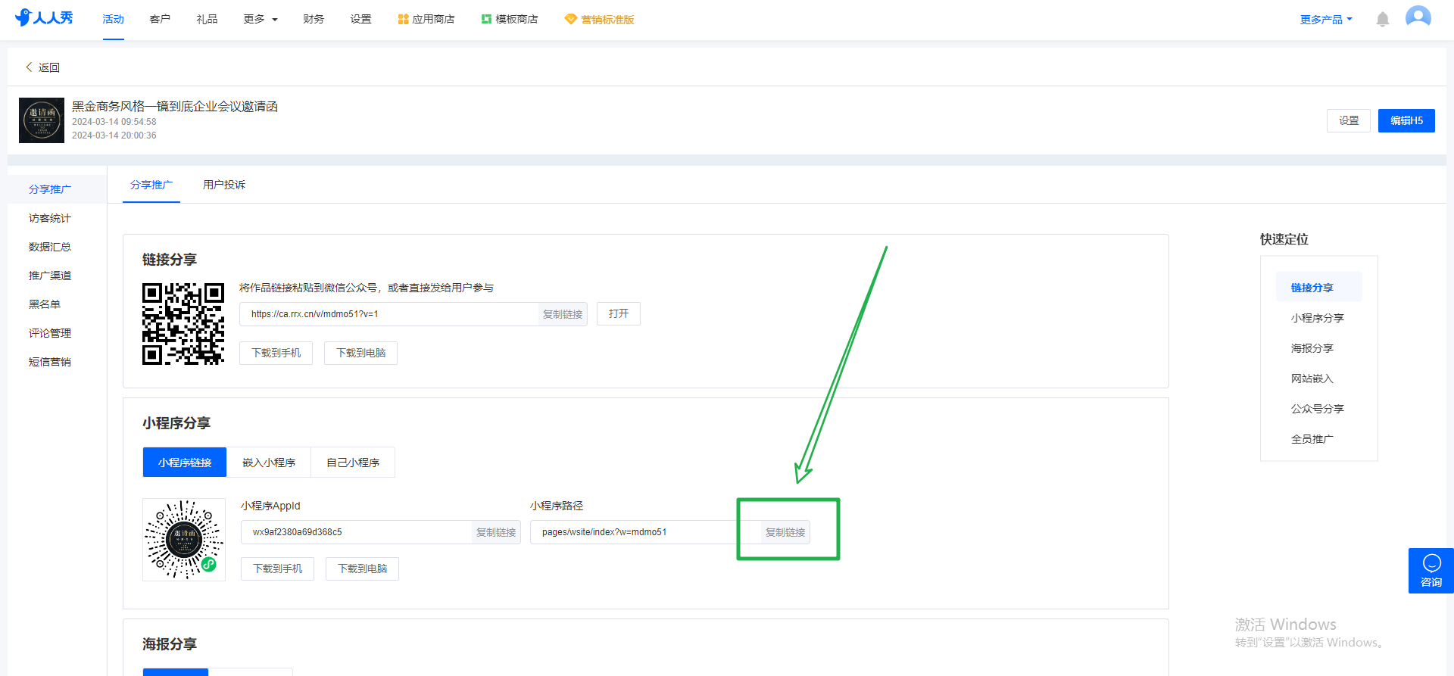
Task: Click the invitation project thumbnail
Action: (42, 120)
